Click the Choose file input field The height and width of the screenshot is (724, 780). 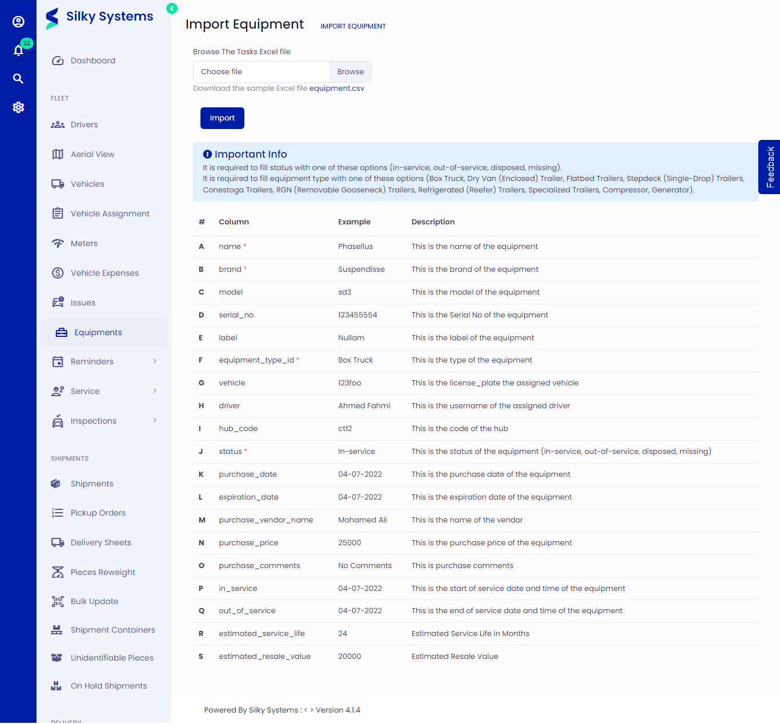point(260,71)
